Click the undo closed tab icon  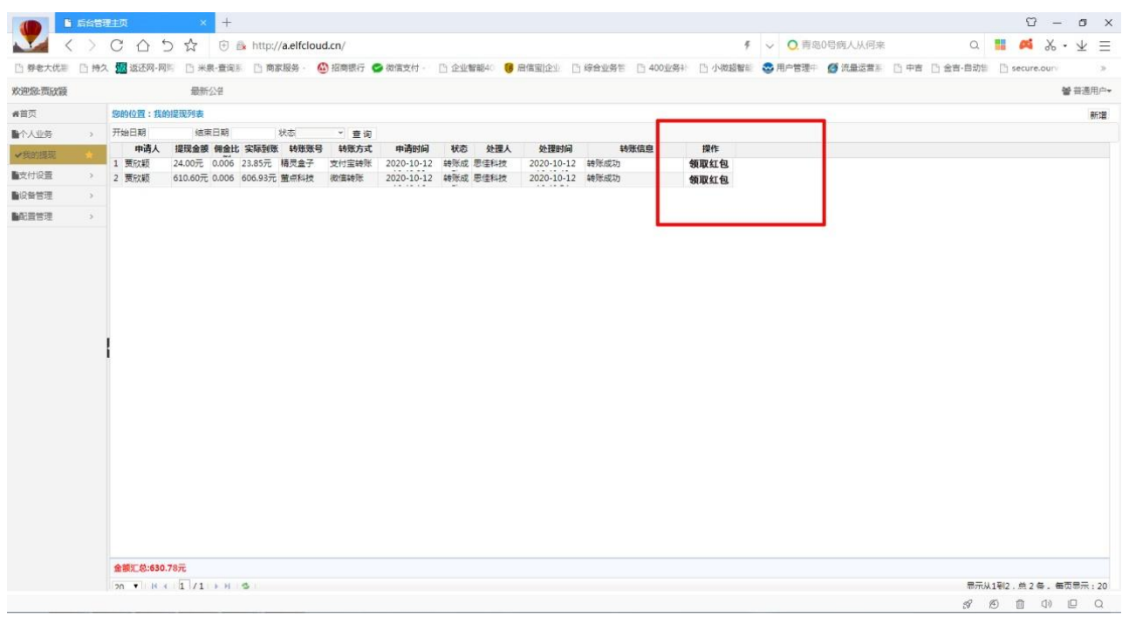[167, 46]
